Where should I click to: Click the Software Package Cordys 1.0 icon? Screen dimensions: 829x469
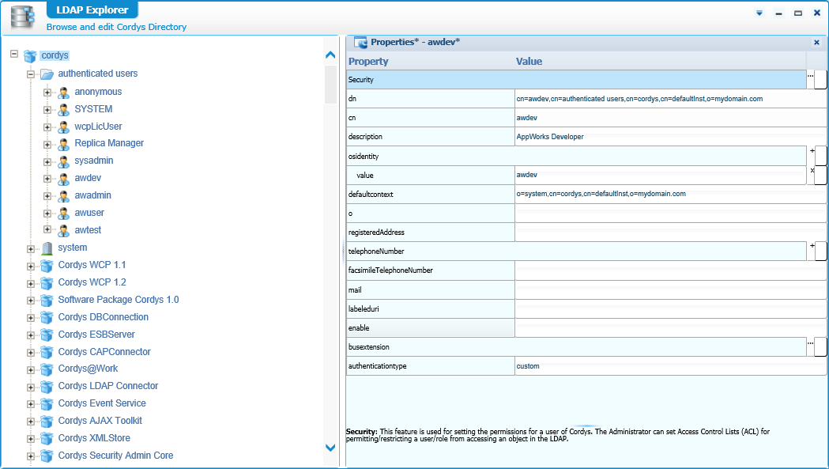pyautogui.click(x=47, y=301)
